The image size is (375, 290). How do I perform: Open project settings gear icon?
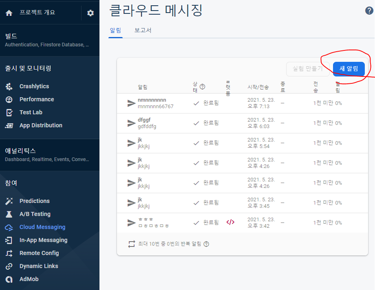point(90,13)
